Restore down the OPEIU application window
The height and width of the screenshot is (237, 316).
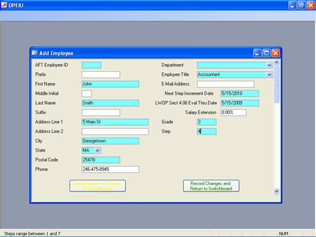[x=301, y=5]
